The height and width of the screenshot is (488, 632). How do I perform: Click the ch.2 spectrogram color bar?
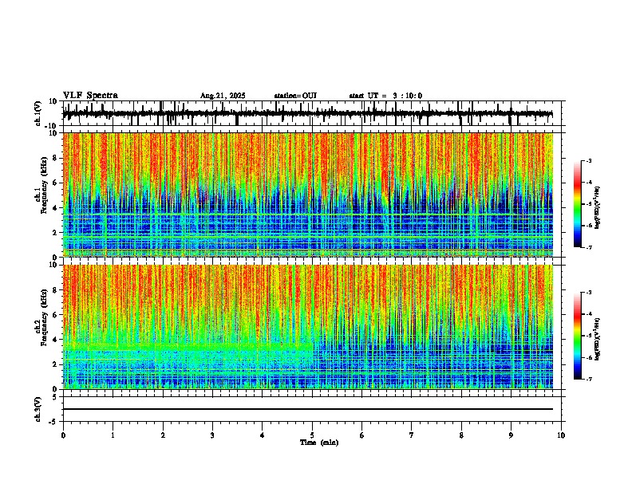(x=578, y=336)
